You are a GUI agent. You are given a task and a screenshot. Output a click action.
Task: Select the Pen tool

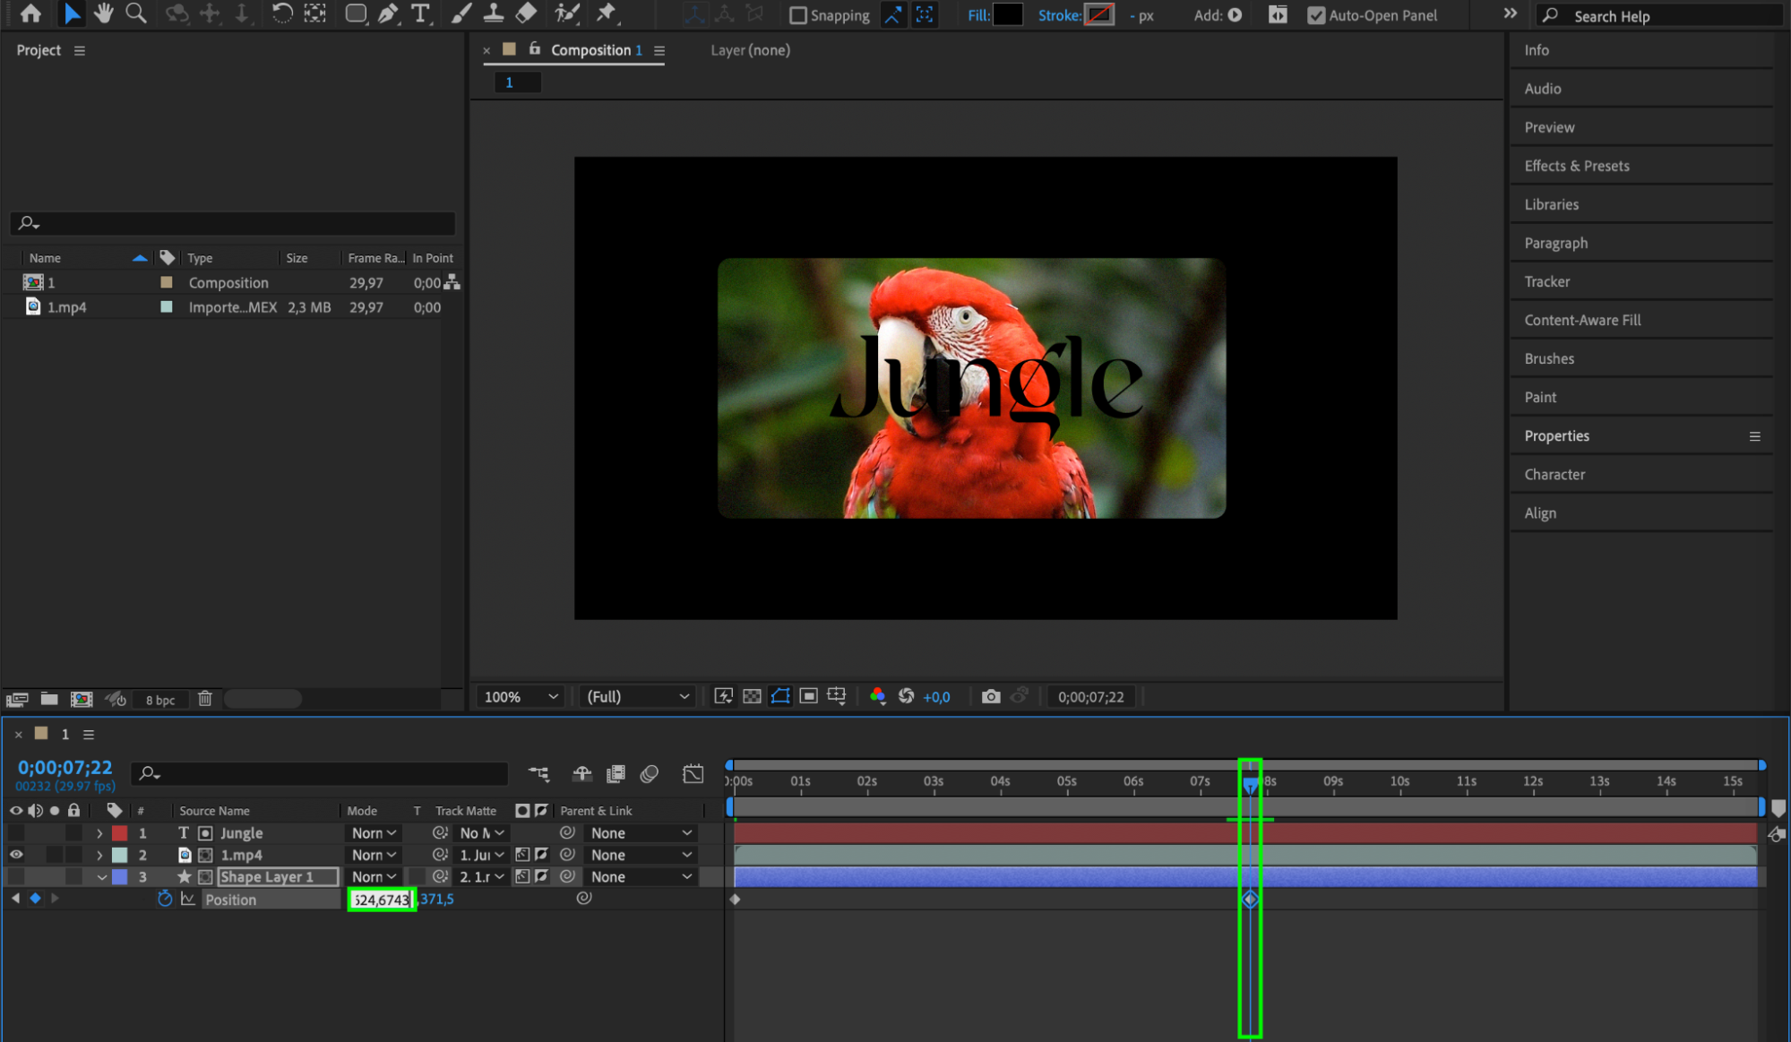point(388,13)
